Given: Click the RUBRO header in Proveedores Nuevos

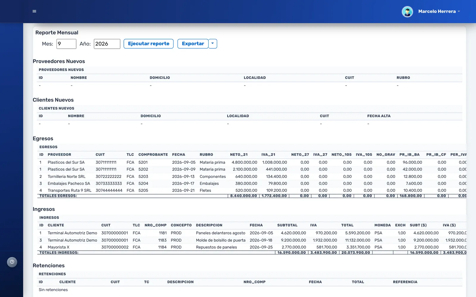Looking at the screenshot, I should [403, 78].
